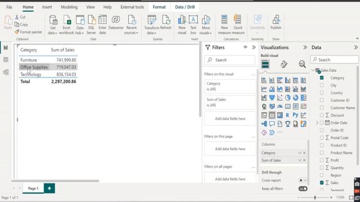Collapse the Sales Data table
This screenshot has height=202, width=360.
coord(313,70)
